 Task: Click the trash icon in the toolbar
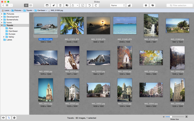point(60,5)
